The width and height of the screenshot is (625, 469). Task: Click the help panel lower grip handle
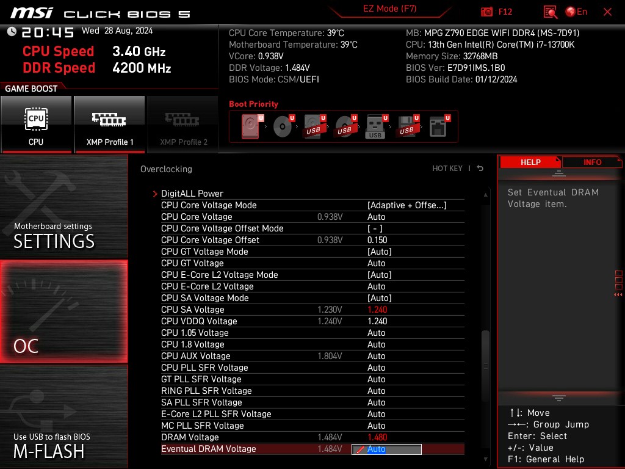pos(559,398)
